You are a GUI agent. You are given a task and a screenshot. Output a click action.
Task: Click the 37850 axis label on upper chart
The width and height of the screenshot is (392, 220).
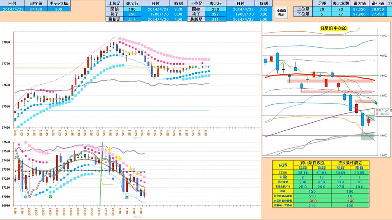pyautogui.click(x=6, y=42)
